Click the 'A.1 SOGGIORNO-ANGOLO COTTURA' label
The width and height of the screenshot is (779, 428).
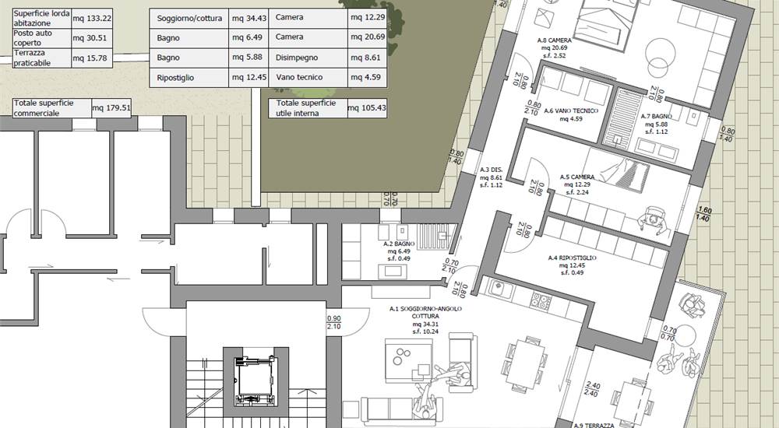(425, 312)
